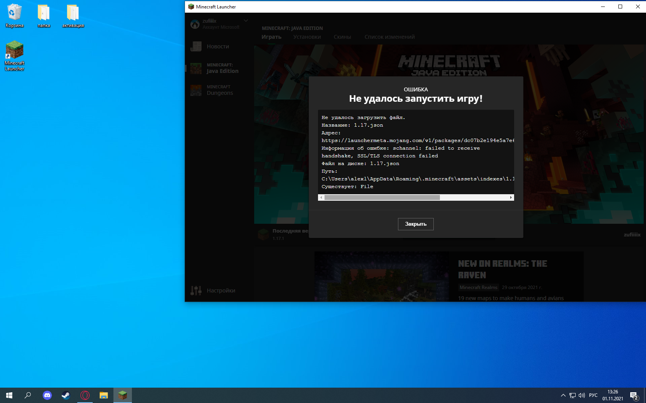Open File Explorer from the taskbar
646x403 pixels.
[x=103, y=395]
